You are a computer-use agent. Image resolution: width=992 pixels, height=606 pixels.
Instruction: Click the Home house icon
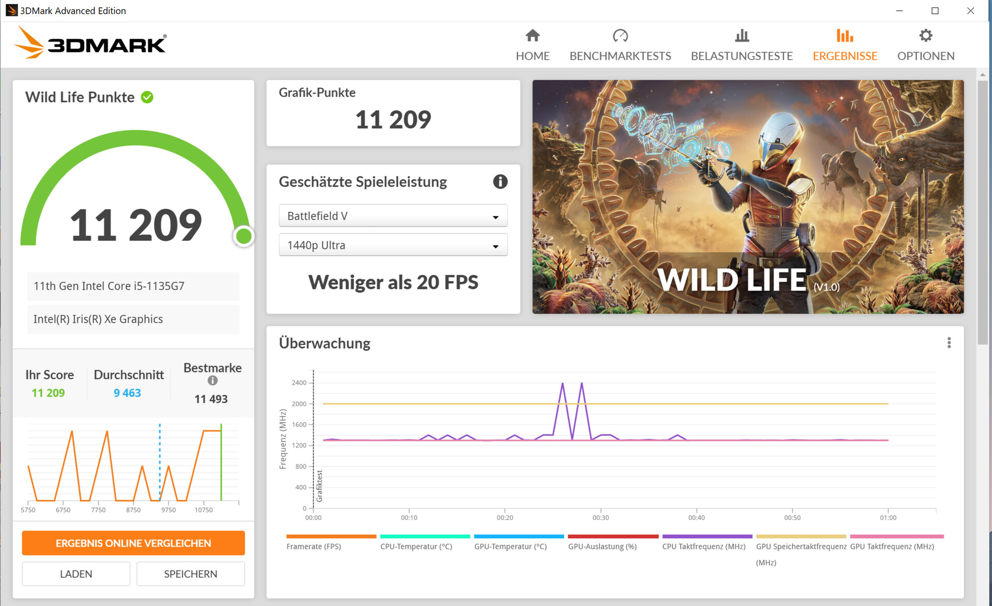(x=532, y=36)
